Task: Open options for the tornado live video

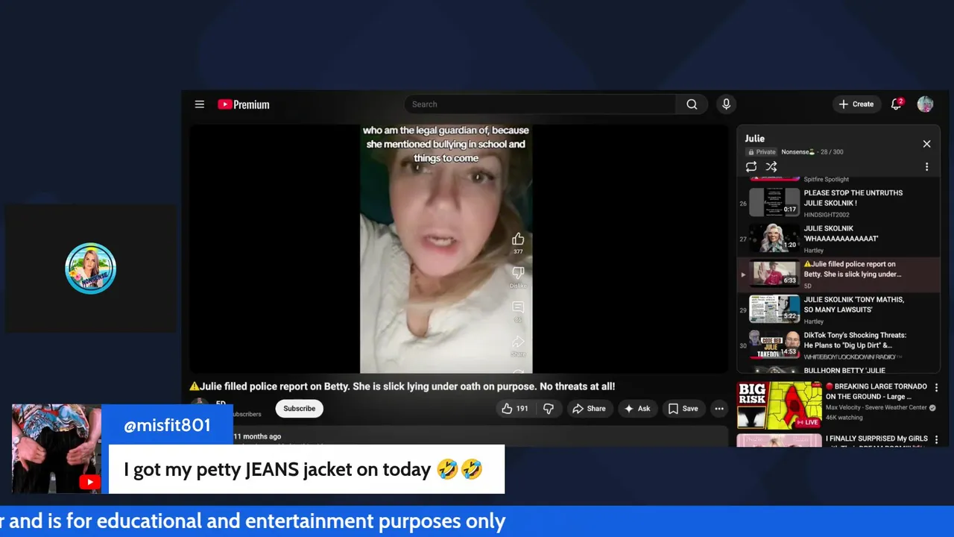Action: pos(937,389)
